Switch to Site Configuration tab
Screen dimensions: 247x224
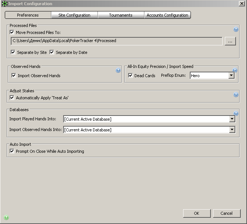click(74, 15)
